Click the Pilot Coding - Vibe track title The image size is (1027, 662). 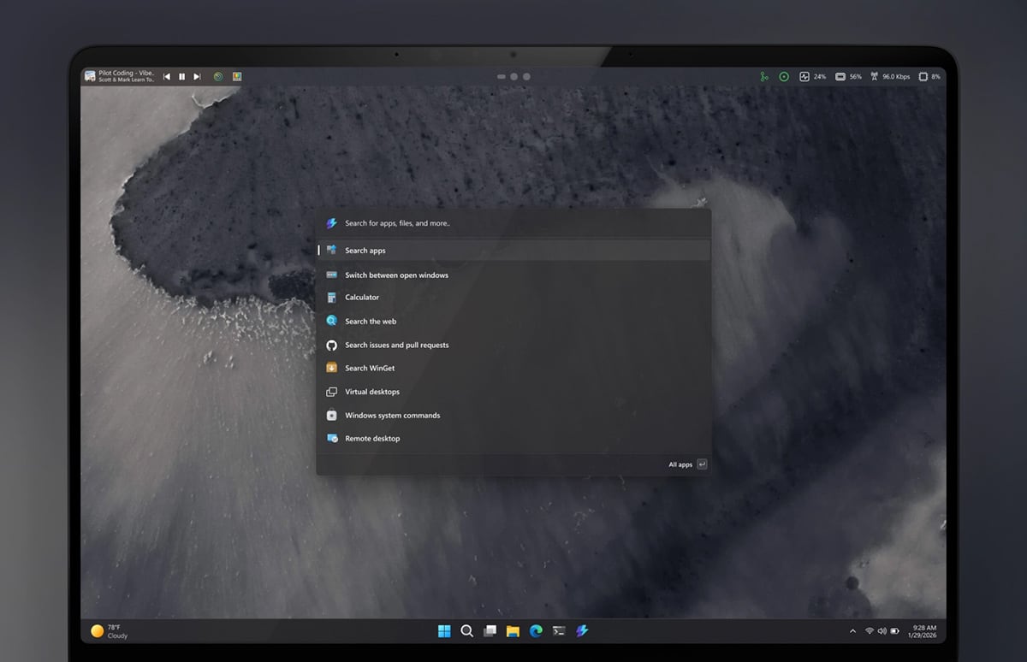[127, 73]
